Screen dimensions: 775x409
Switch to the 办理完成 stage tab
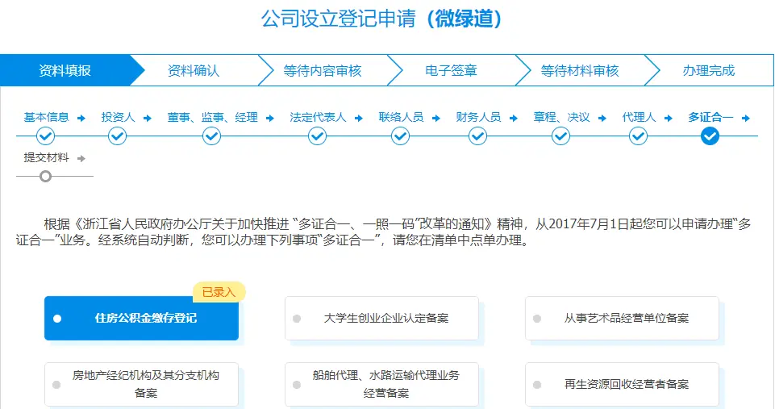[x=709, y=70]
